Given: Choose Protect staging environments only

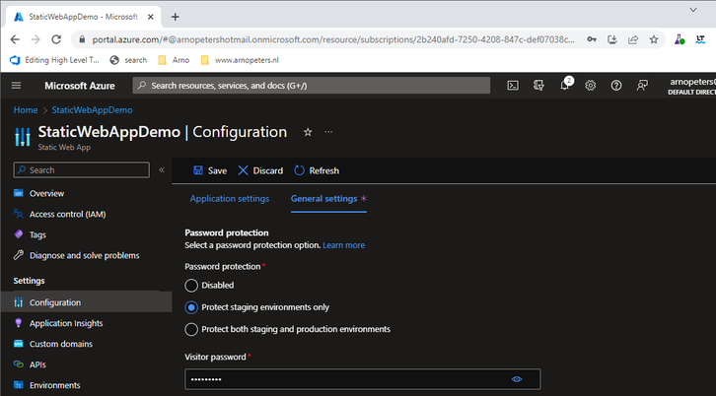Looking at the screenshot, I should 191,307.
